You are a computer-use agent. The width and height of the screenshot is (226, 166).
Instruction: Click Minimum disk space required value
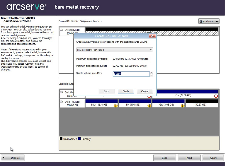coord(130,66)
